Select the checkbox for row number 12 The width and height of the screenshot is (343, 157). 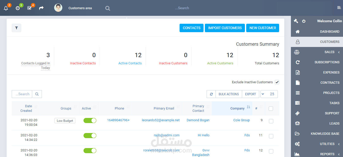click(271, 151)
